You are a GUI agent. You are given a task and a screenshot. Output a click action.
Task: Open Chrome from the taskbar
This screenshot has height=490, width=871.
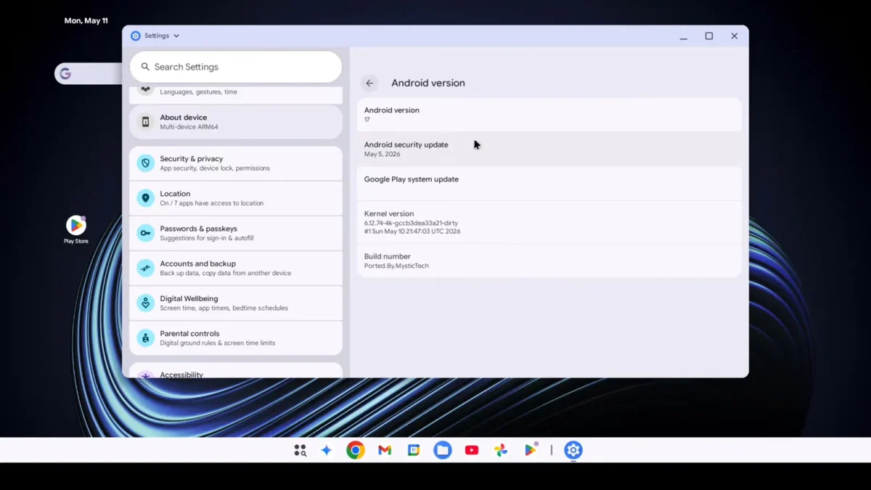355,450
